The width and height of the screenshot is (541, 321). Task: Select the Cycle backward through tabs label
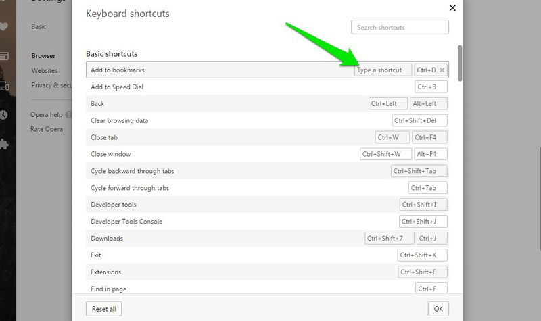133,171
